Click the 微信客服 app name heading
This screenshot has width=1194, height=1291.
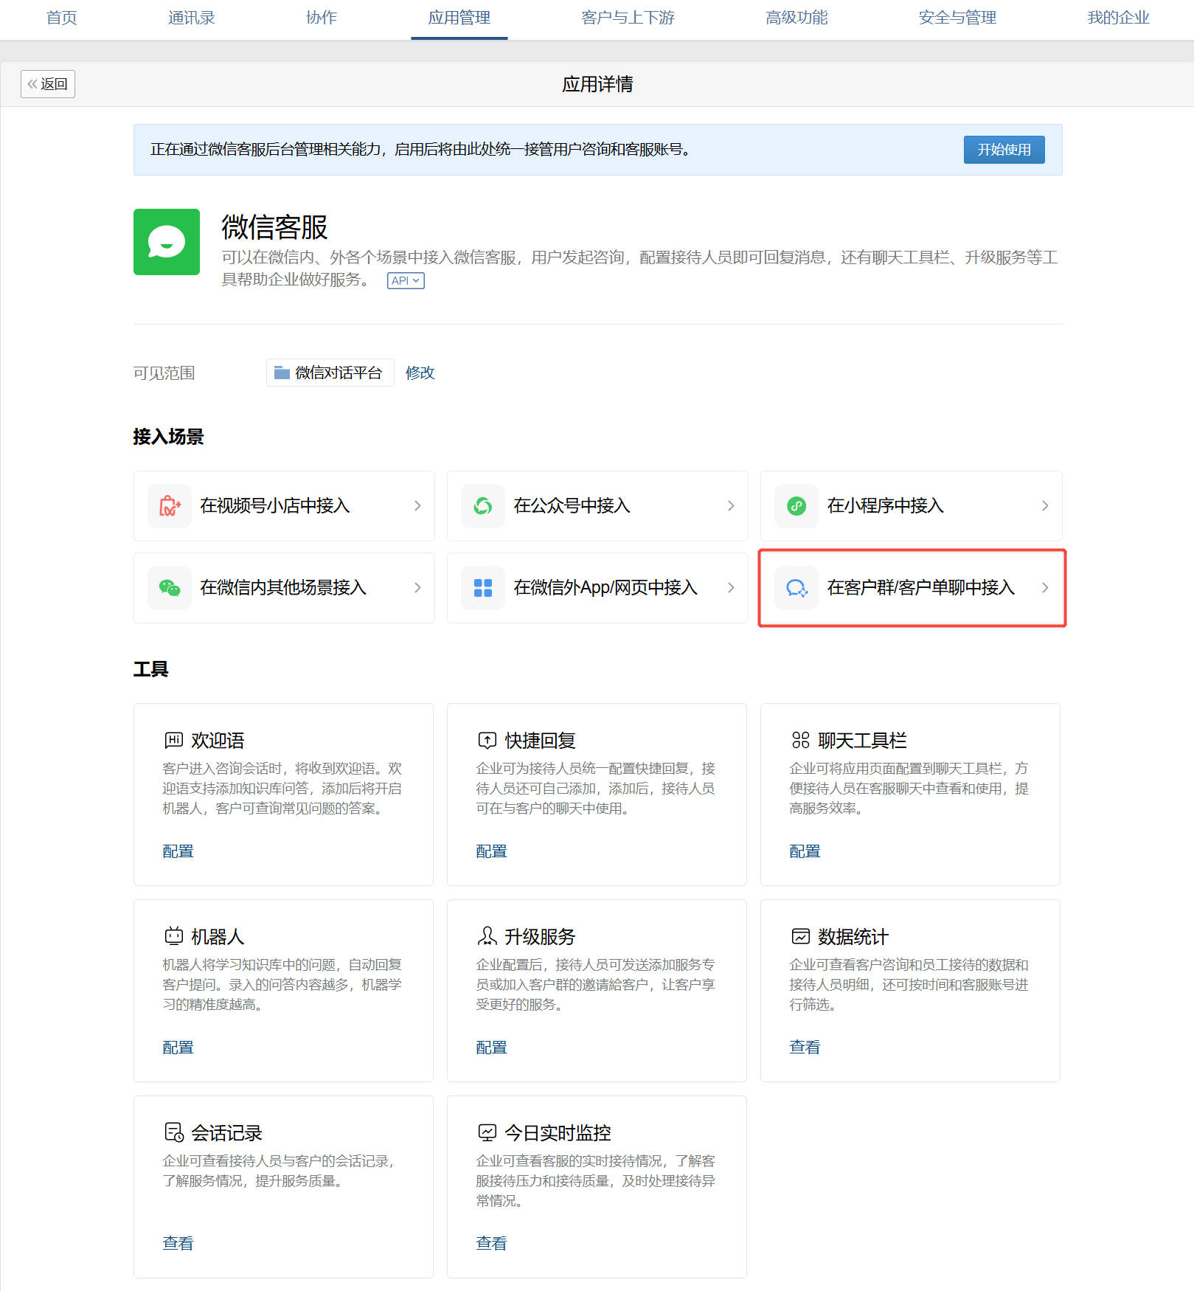[x=274, y=227]
